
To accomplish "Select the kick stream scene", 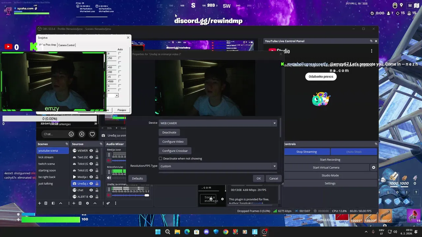I will [53, 157].
